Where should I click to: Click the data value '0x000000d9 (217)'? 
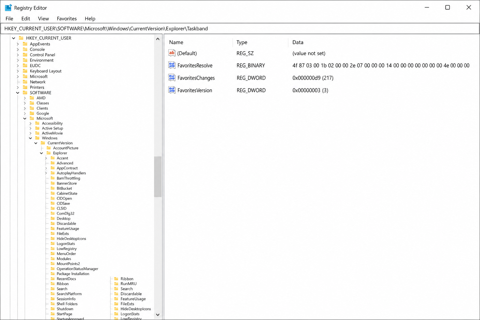tap(313, 78)
